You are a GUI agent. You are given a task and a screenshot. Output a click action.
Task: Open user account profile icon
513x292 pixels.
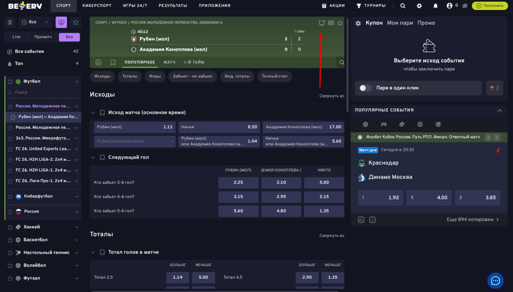pyautogui.click(x=449, y=6)
